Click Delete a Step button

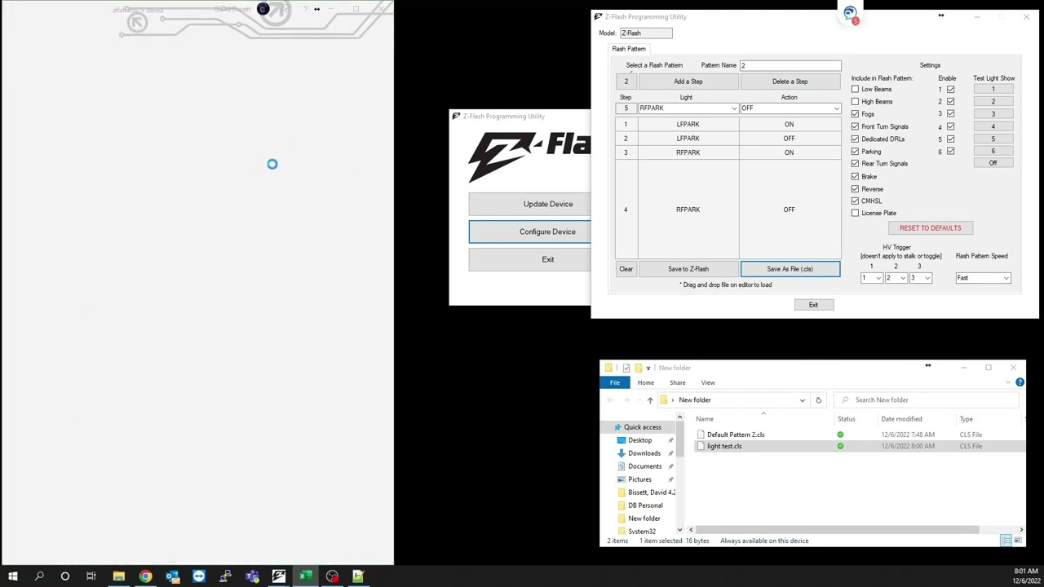790,82
